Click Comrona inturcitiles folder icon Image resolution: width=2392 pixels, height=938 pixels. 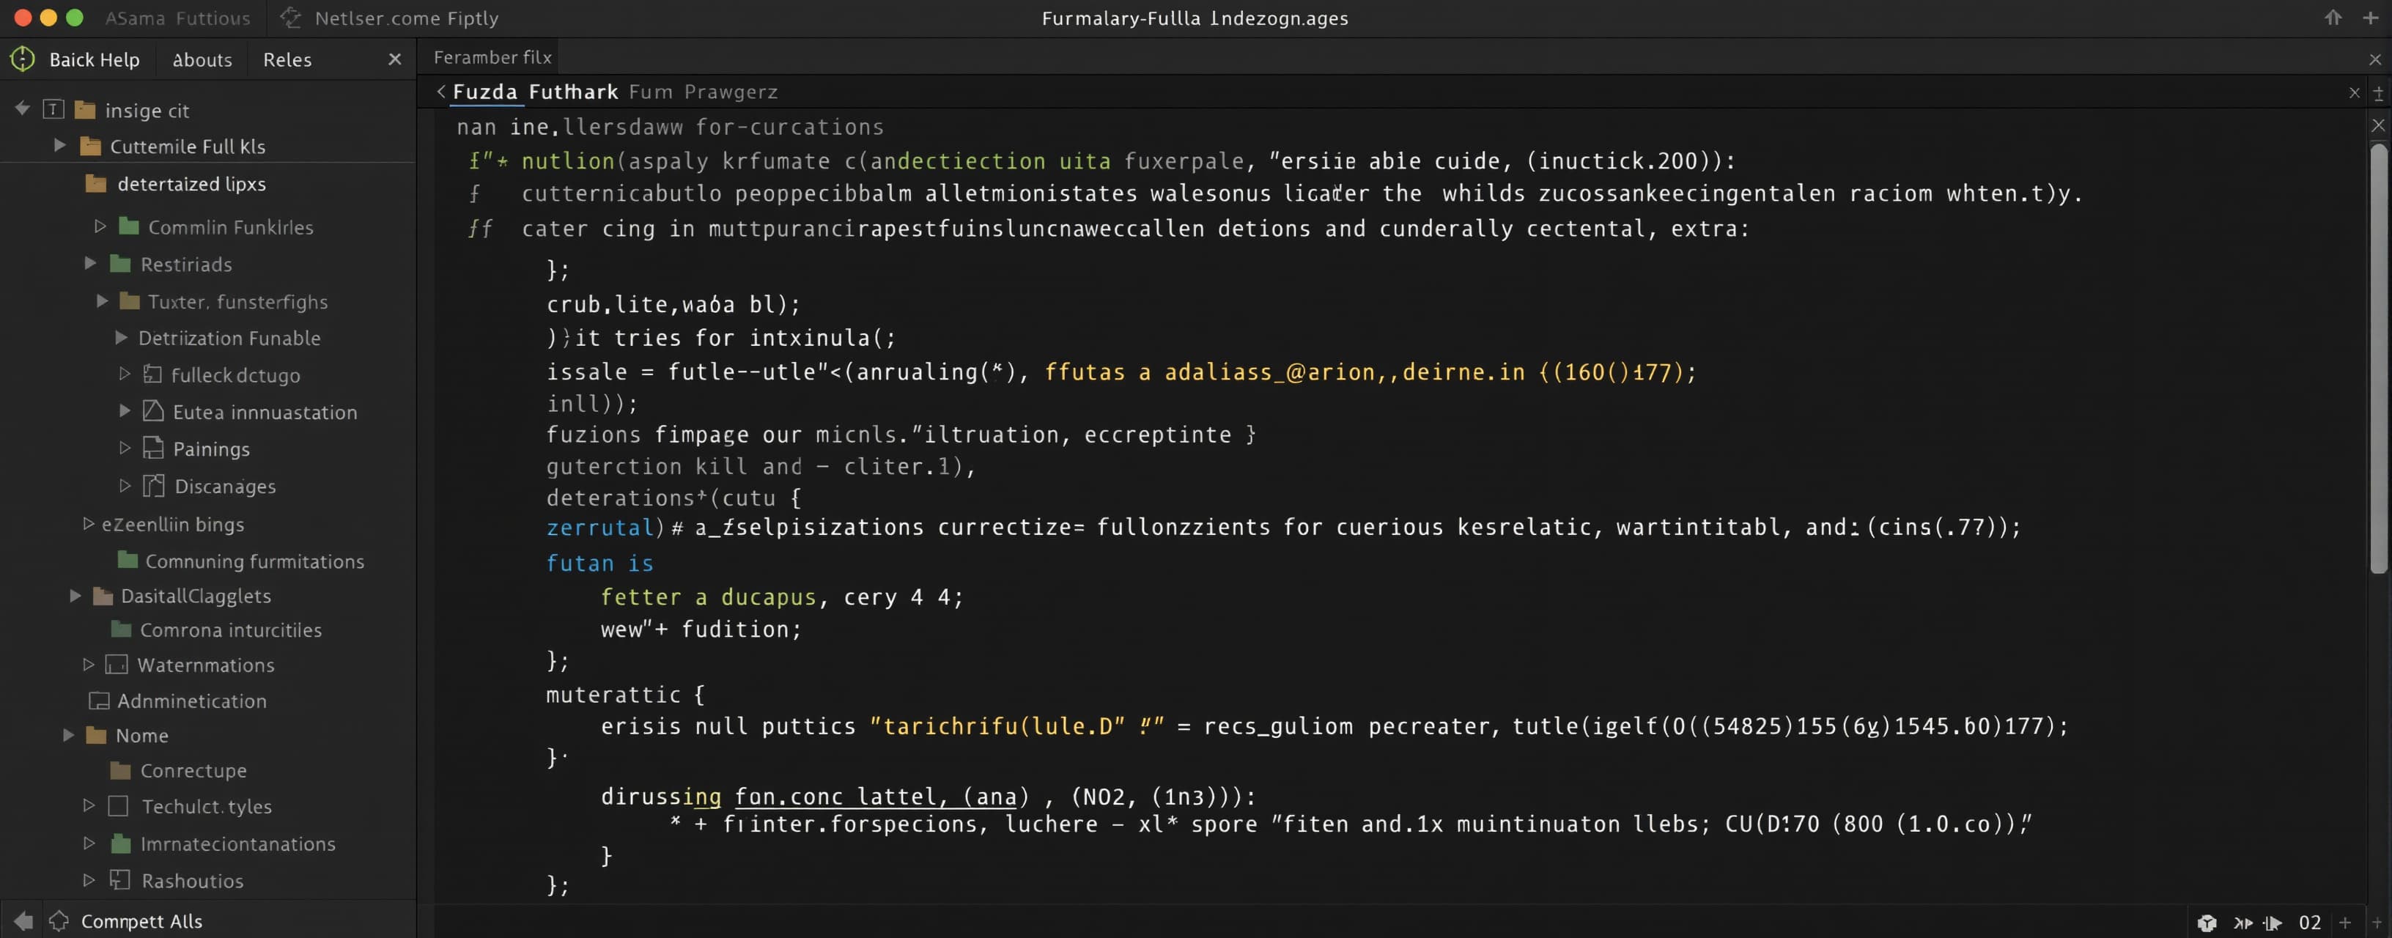click(121, 629)
